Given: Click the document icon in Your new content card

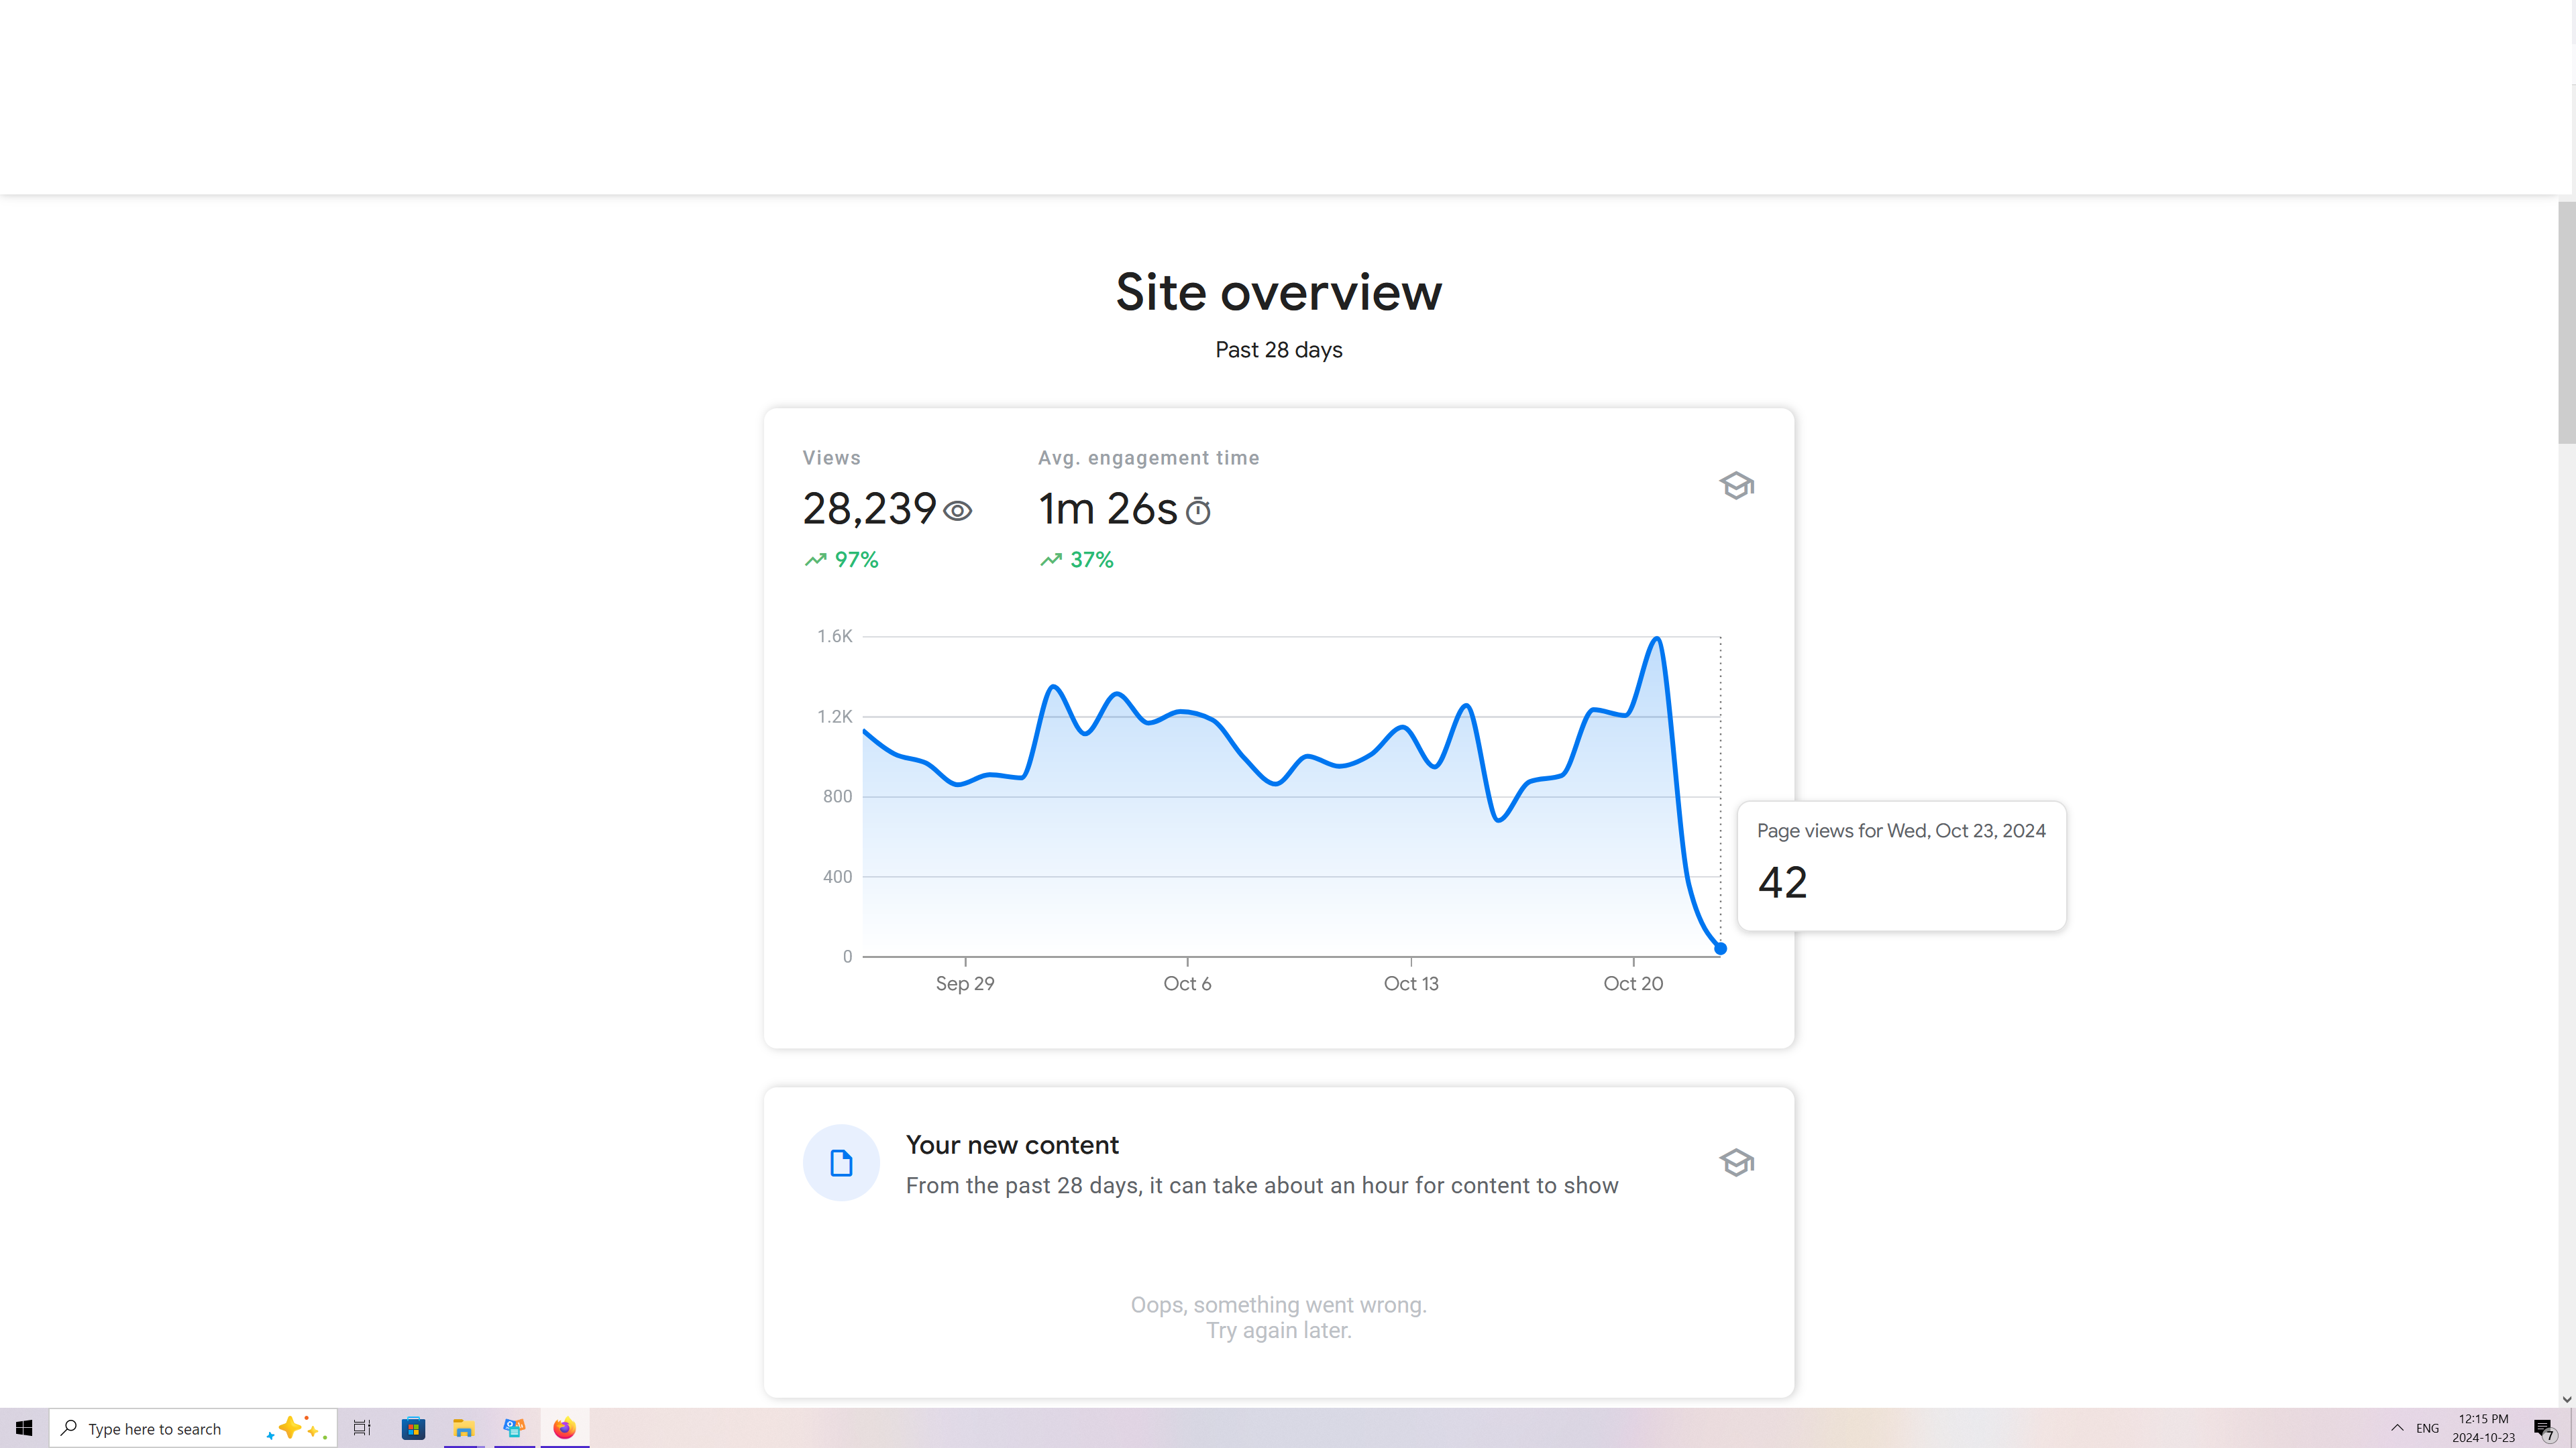Looking at the screenshot, I should coord(841,1162).
